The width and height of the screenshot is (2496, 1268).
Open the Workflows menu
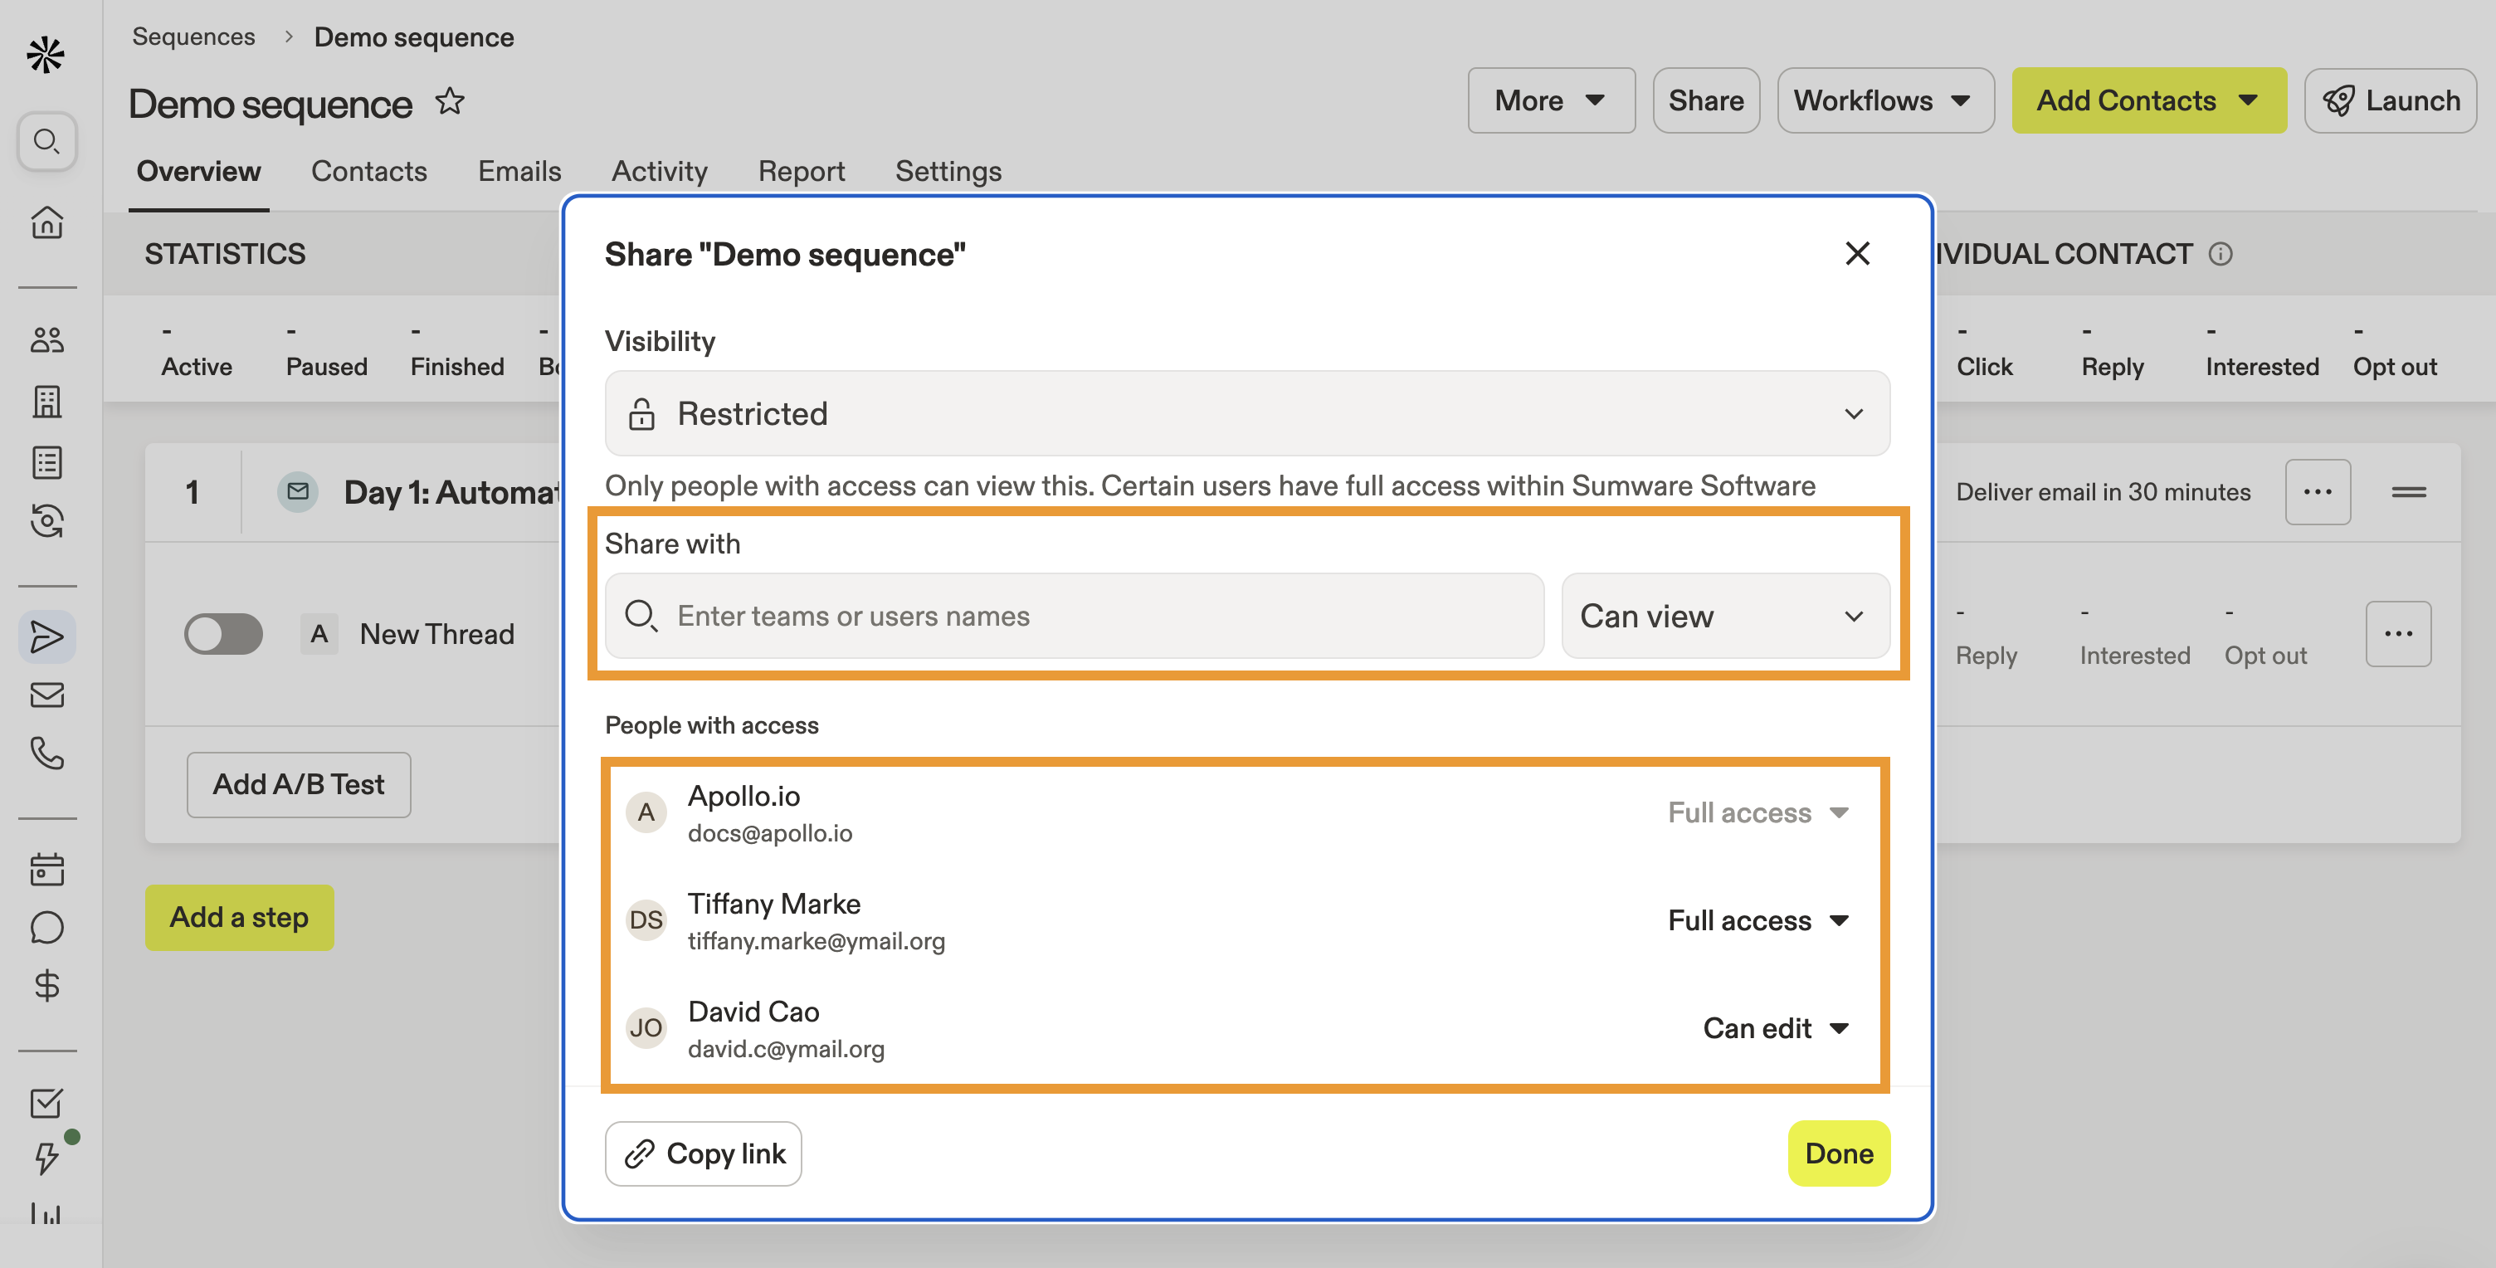pos(1884,100)
